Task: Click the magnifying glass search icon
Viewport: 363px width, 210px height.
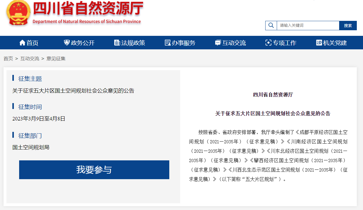Action: click(x=271, y=25)
